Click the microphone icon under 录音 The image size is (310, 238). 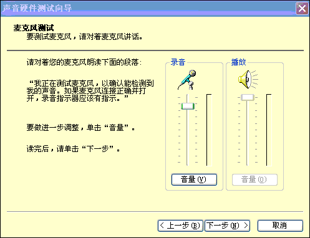point(187,80)
